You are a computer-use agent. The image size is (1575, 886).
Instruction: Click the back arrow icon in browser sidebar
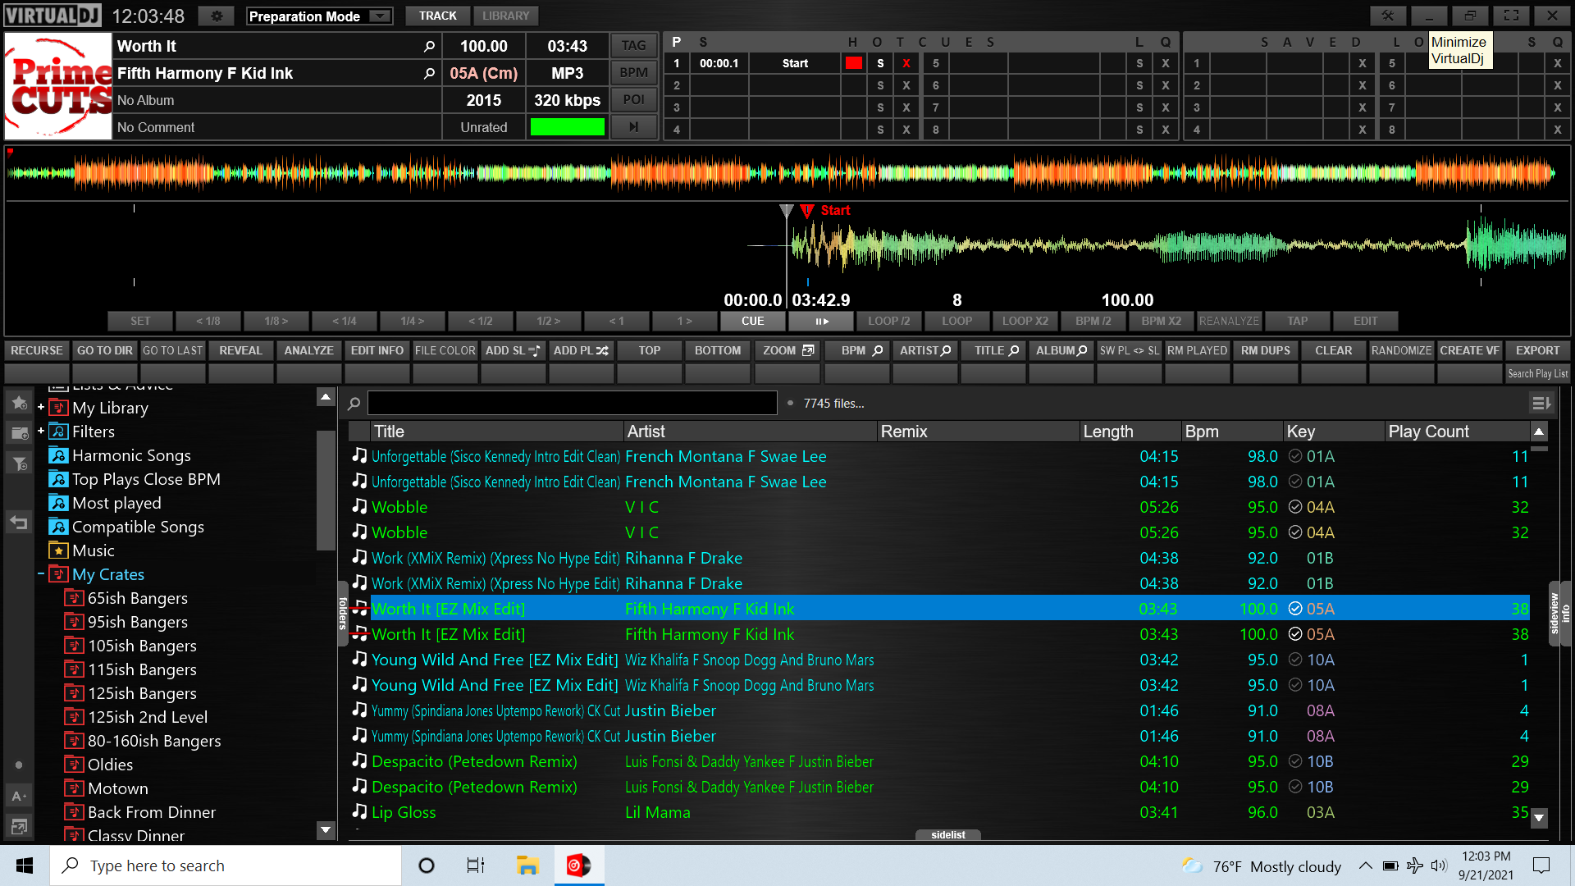tap(19, 522)
